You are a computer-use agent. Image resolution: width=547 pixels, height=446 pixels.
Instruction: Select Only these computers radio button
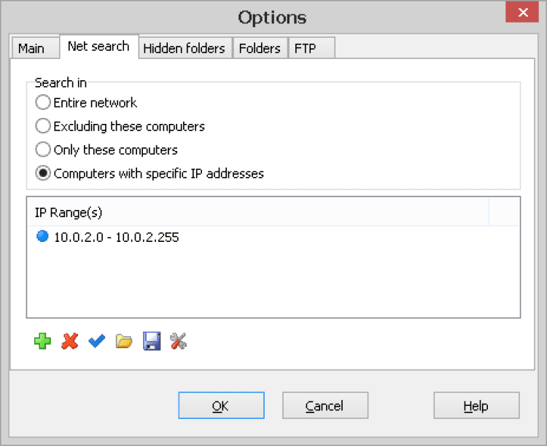[x=43, y=150]
